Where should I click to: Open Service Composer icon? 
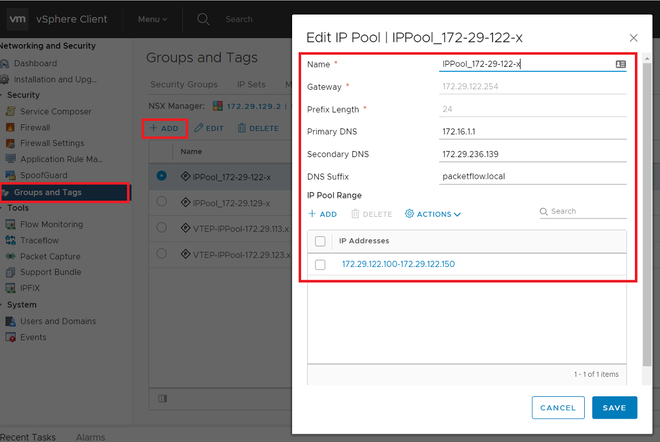(x=11, y=111)
